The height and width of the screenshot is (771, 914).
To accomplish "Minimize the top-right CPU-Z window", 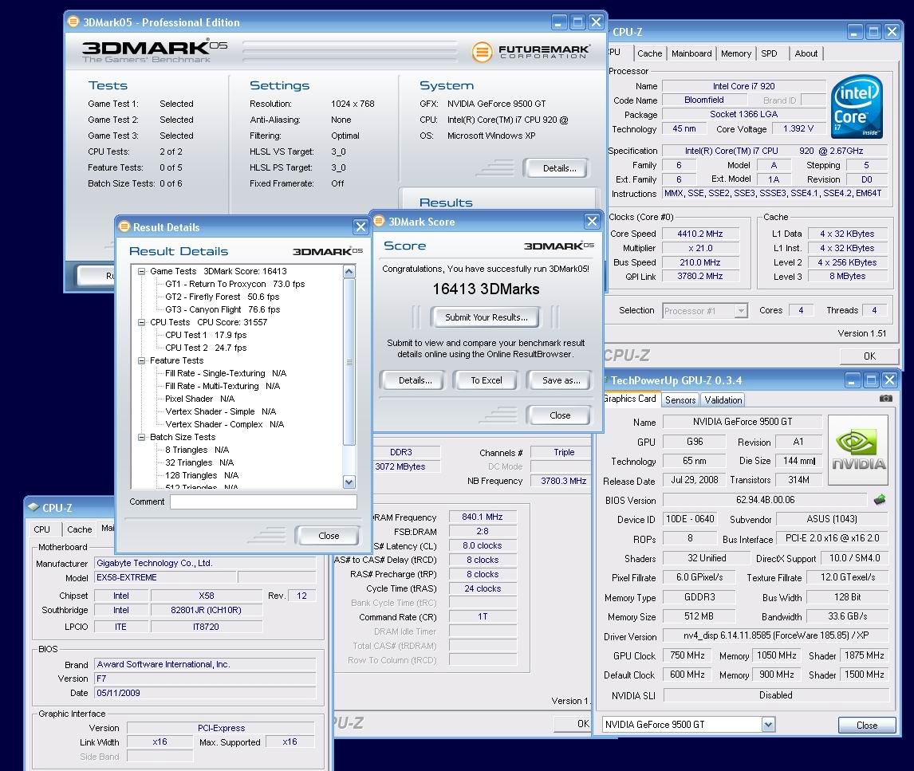I will pyautogui.click(x=855, y=31).
